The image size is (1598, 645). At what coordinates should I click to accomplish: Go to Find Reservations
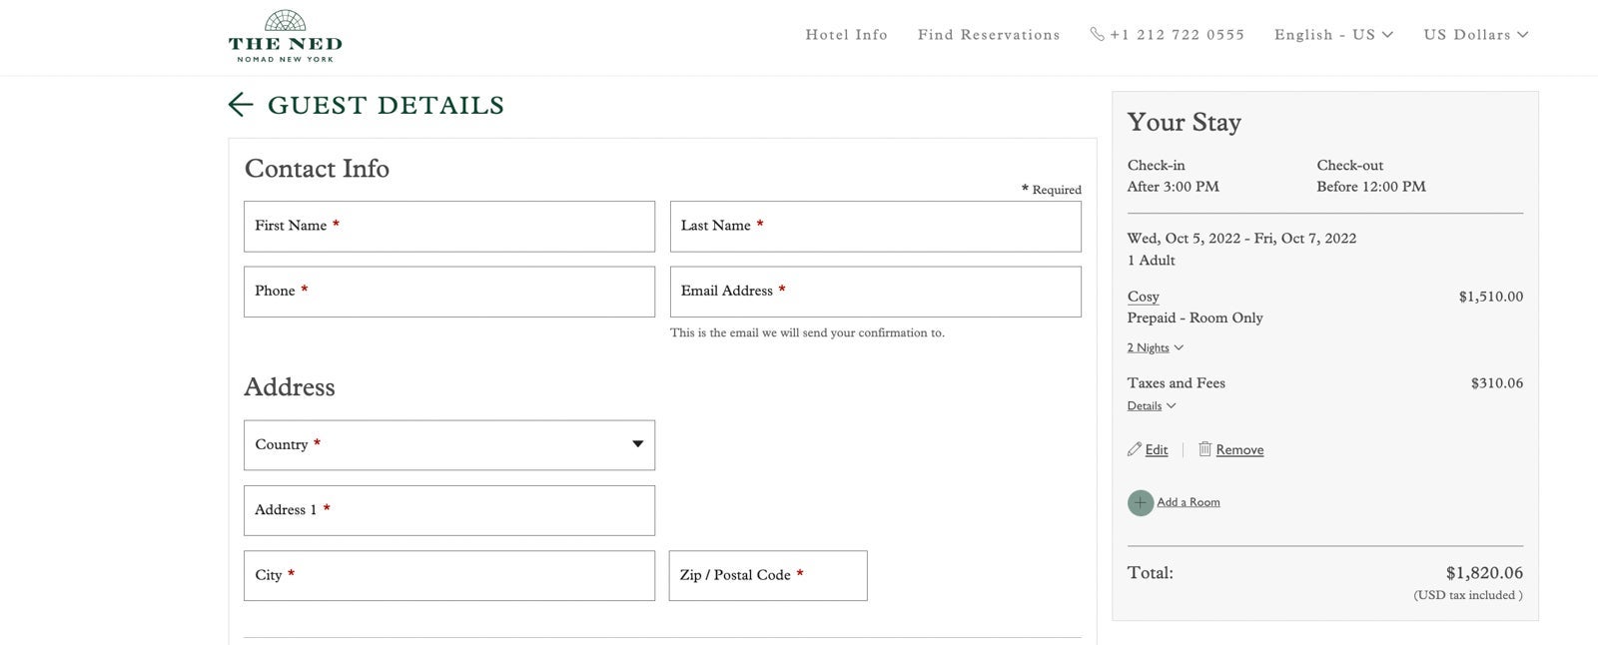pyautogui.click(x=988, y=35)
